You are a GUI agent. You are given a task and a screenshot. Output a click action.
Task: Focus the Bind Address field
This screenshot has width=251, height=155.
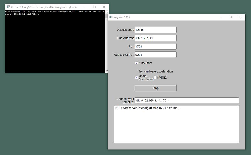155,38
